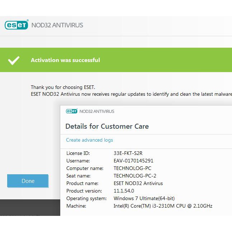Click the Thank you for choosing ESET text
This screenshot has width=232, height=232.
point(63,87)
